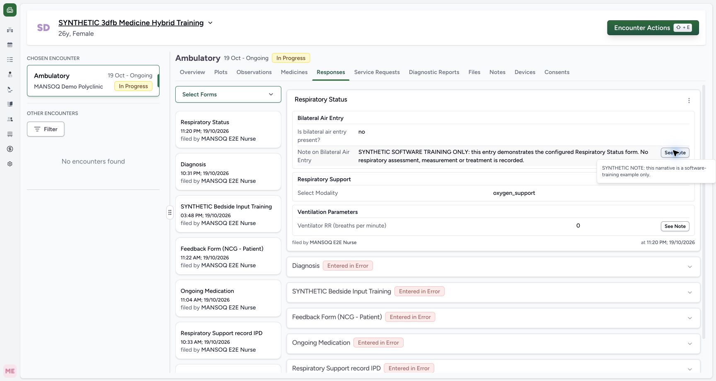The image size is (716, 381).
Task: Open Respiratory Status three-dot options menu
Action: (x=689, y=101)
